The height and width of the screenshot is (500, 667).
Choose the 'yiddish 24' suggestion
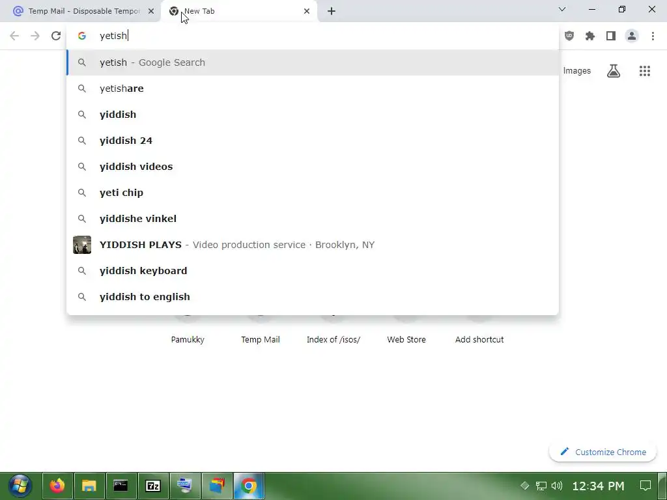pyautogui.click(x=313, y=141)
